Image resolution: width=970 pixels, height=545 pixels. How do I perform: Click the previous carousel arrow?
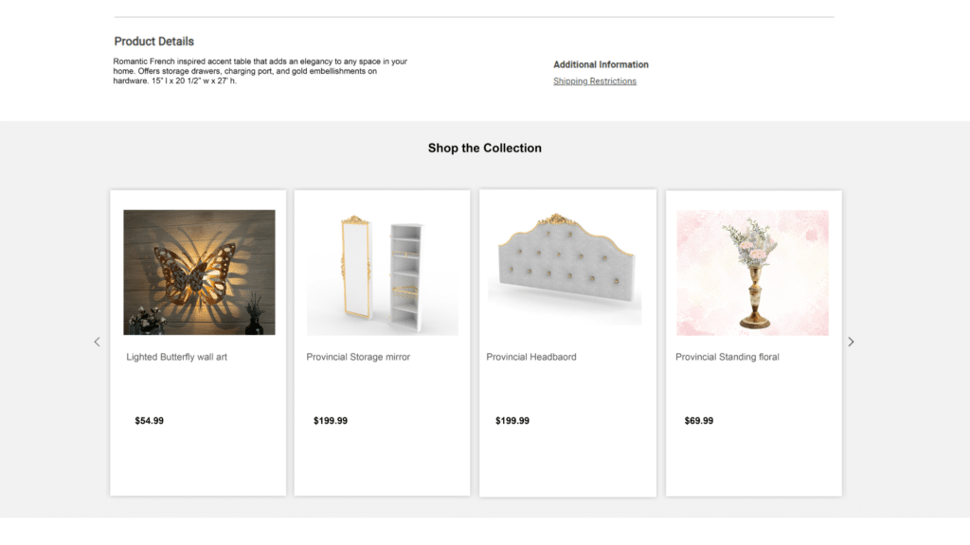pos(98,342)
